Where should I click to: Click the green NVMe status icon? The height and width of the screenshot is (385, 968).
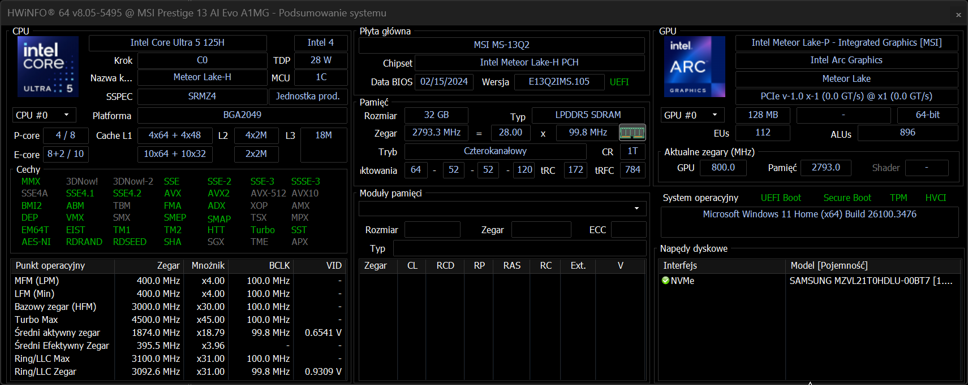point(665,281)
